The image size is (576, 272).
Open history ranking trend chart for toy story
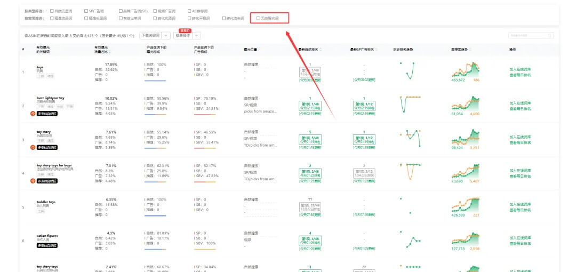click(410, 138)
